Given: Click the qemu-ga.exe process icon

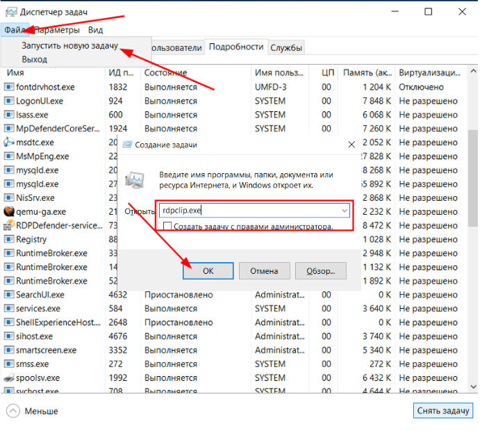Looking at the screenshot, I should coord(9,212).
